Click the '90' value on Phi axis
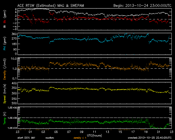Screen dimensions: 175x140 tap(15, 49)
